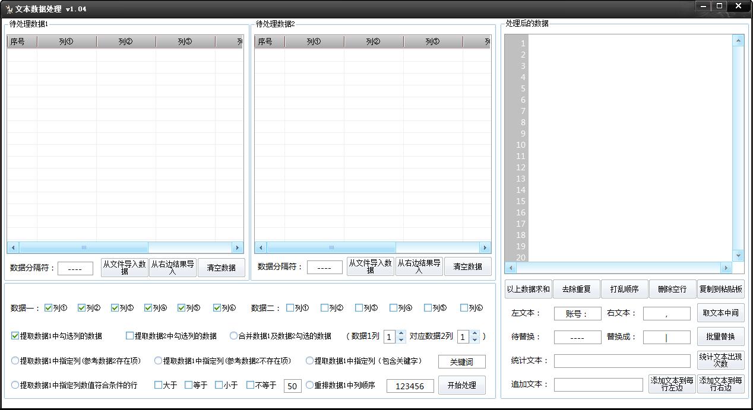Image resolution: width=753 pixels, height=410 pixels.
Task: Click the 打乱顺序 button
Action: (x=625, y=289)
